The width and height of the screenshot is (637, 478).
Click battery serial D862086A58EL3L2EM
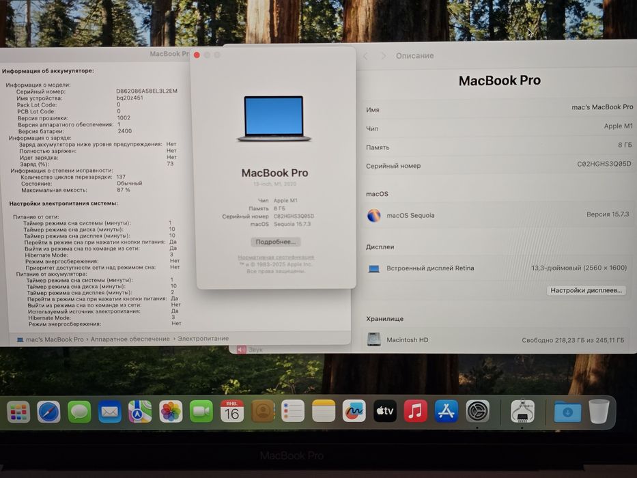click(147, 91)
